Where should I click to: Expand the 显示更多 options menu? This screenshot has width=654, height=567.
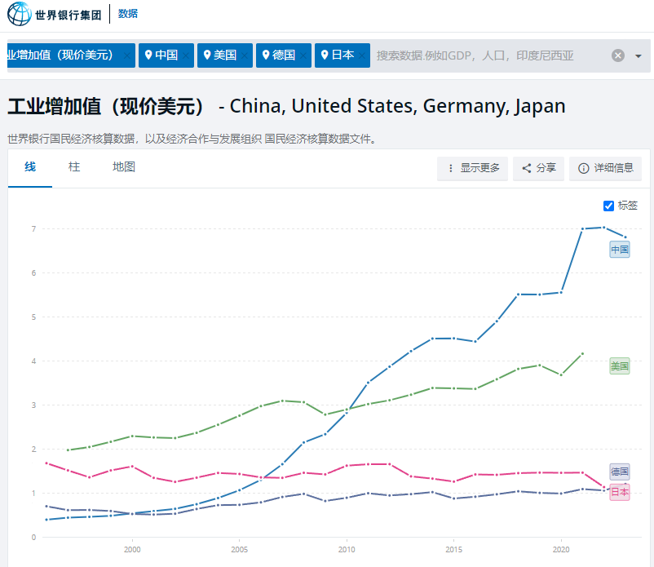pos(473,168)
